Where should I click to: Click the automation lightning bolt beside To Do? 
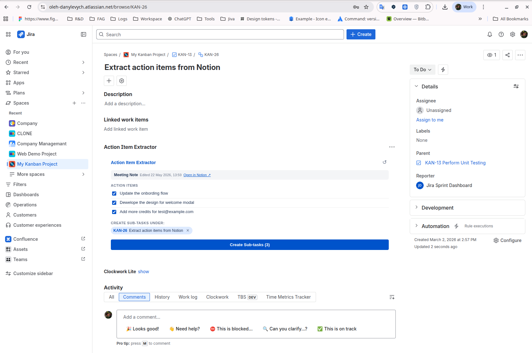point(443,70)
